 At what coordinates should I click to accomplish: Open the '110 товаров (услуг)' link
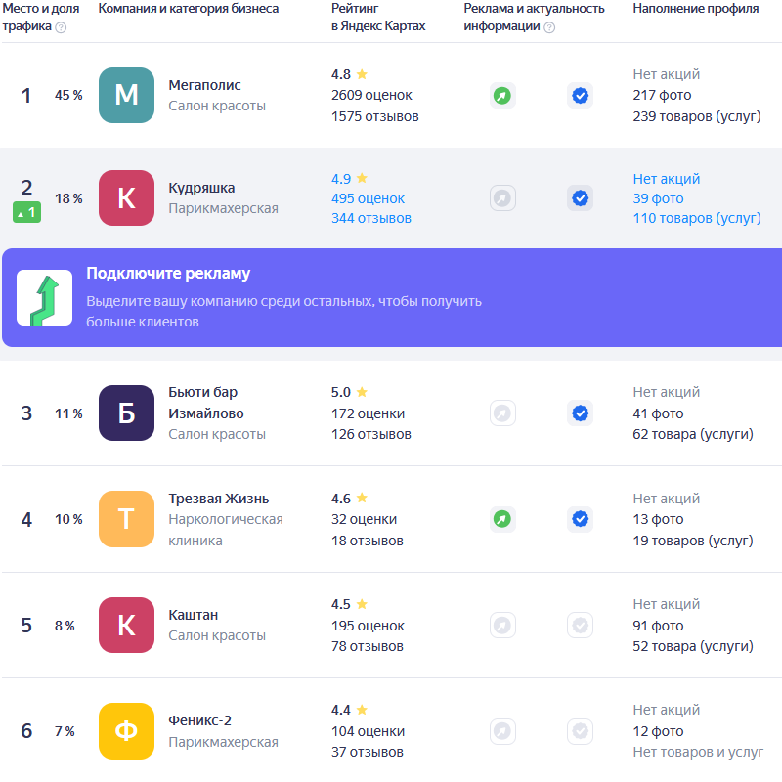(696, 218)
